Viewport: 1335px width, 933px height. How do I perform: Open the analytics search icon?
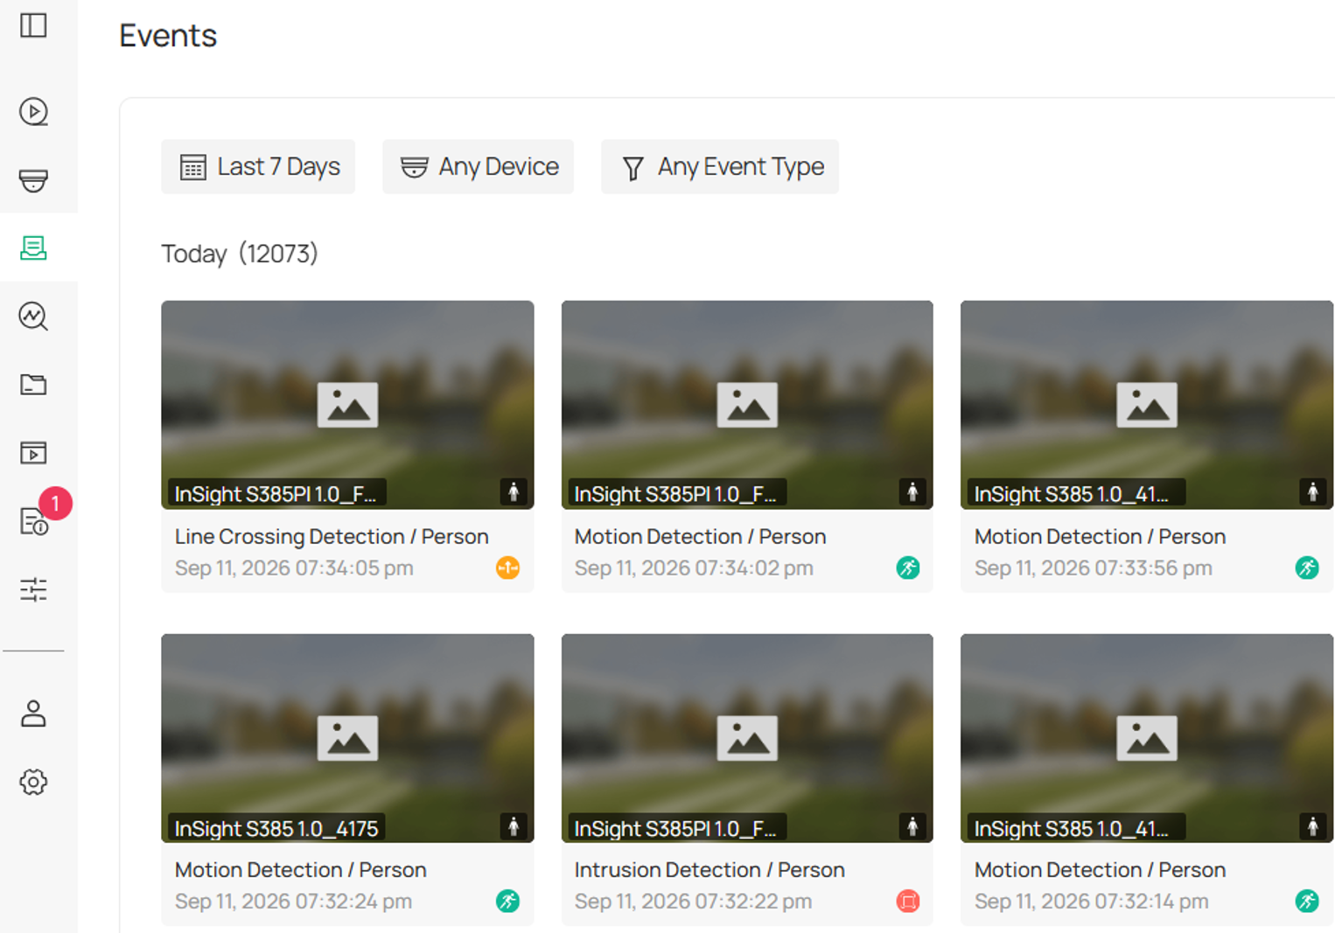coord(33,316)
